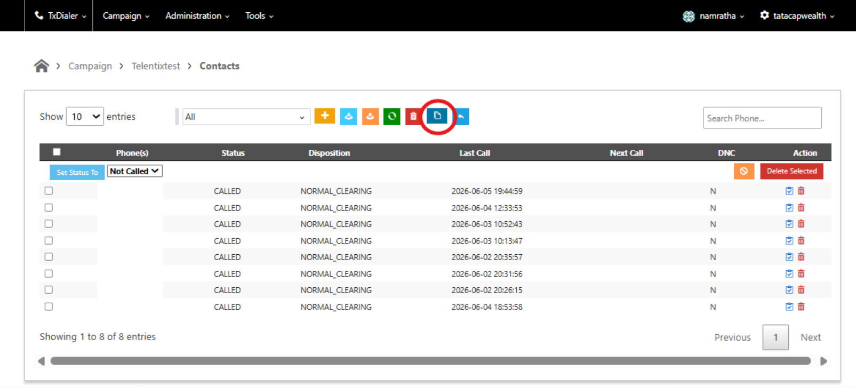Viewport: 856px width, 388px height.
Task: Open edit icon for 20:26:15 call row
Action: [x=789, y=290]
